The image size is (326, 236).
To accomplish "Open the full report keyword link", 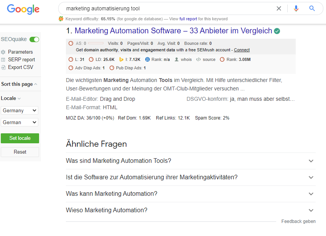I will click(187, 19).
